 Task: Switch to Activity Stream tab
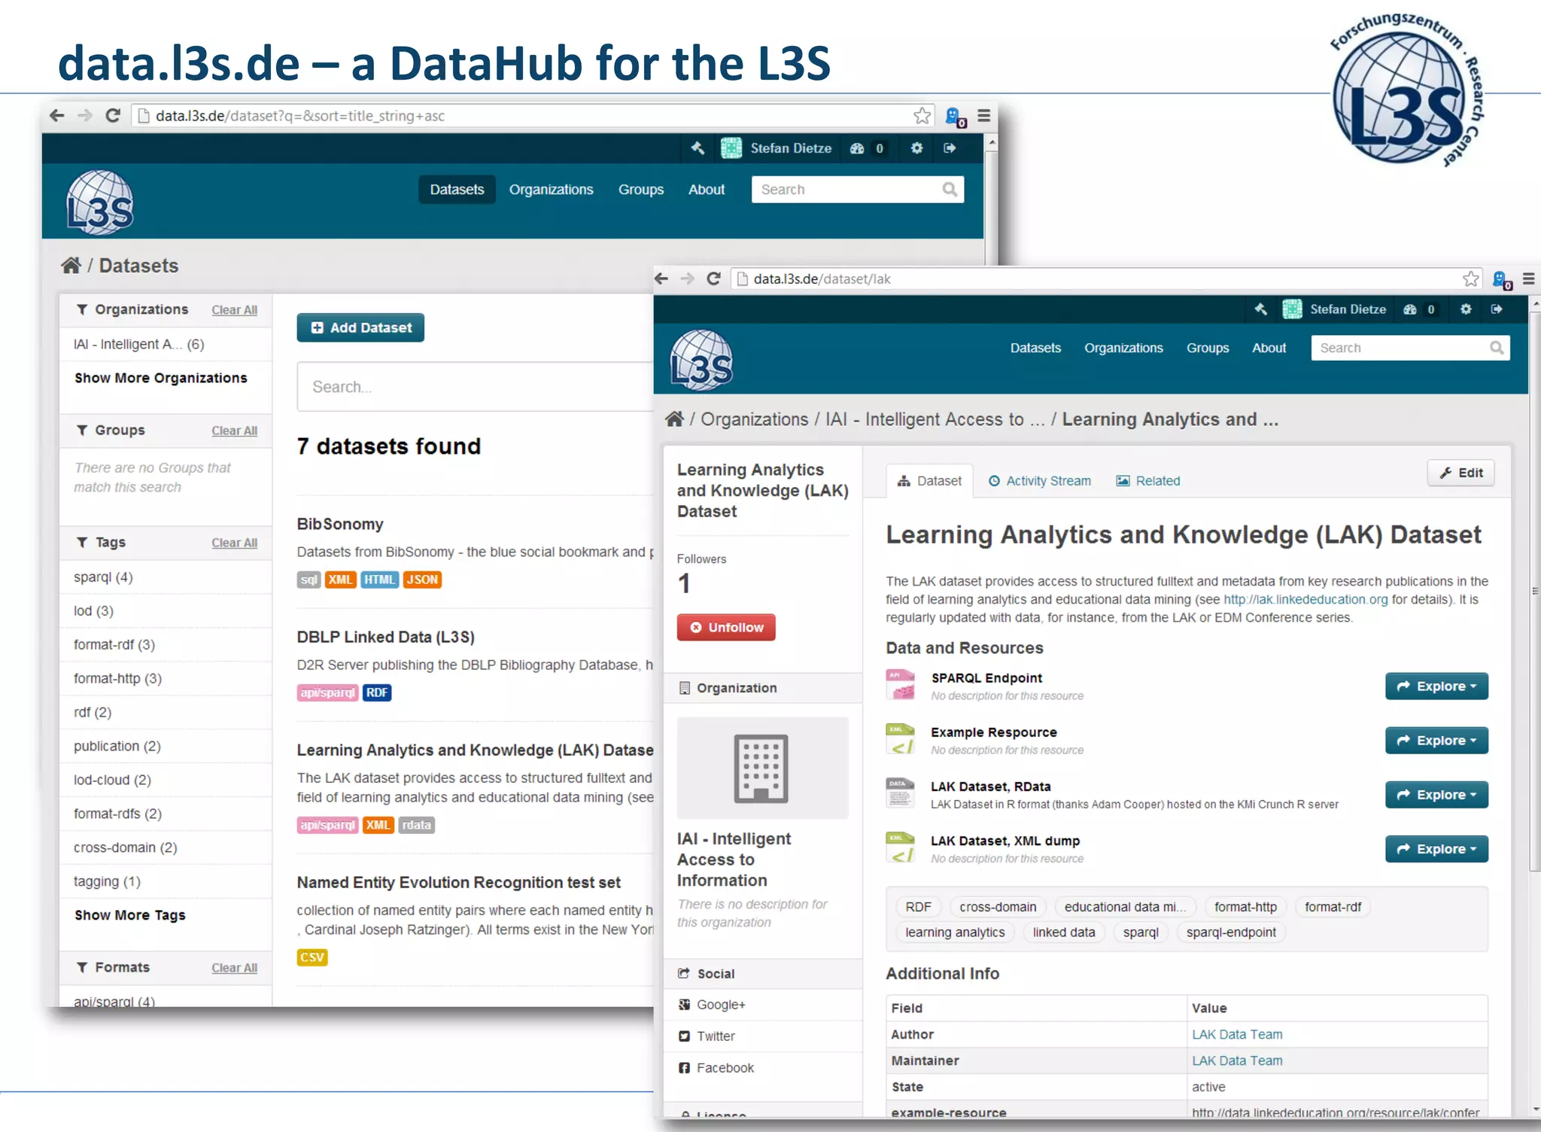(1039, 480)
